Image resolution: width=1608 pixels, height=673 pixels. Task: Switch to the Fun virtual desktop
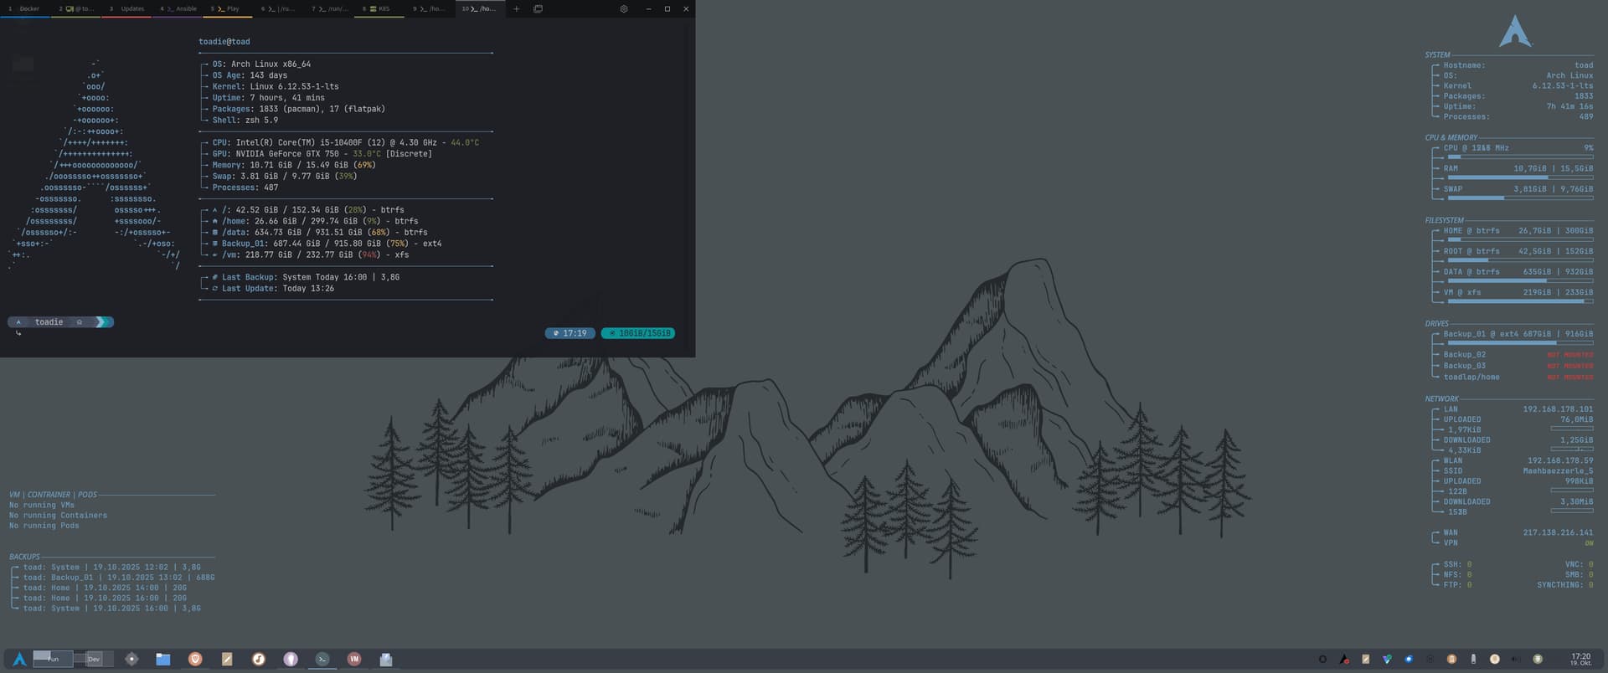coord(53,659)
